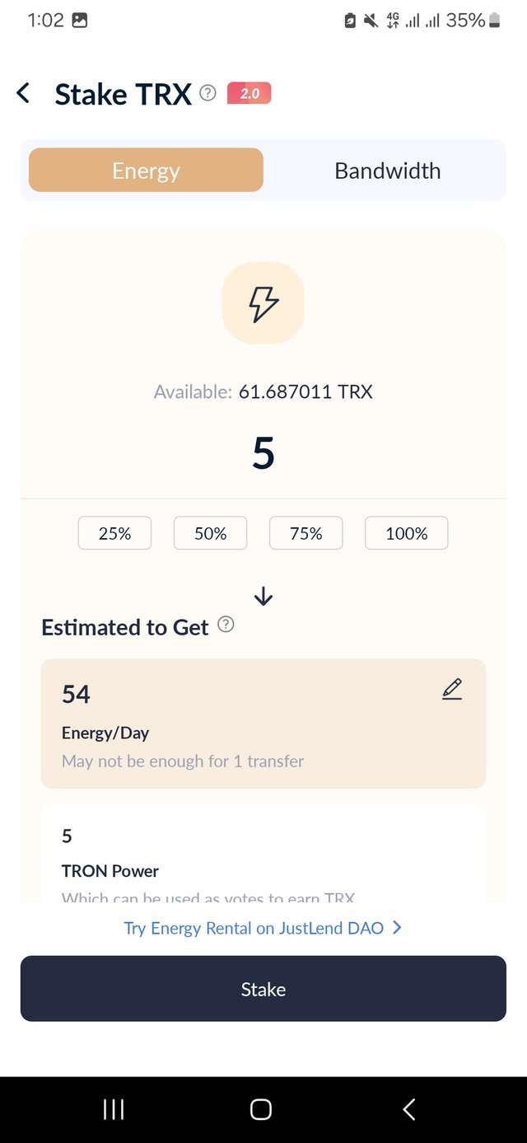Viewport: 527px width, 1143px height.
Task: Switch to the Energy tab
Action: pyautogui.click(x=146, y=171)
